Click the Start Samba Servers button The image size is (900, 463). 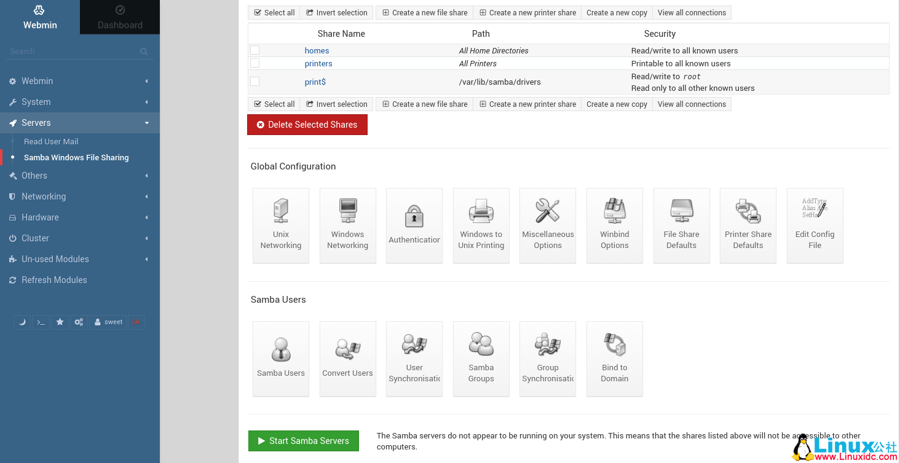coord(304,441)
